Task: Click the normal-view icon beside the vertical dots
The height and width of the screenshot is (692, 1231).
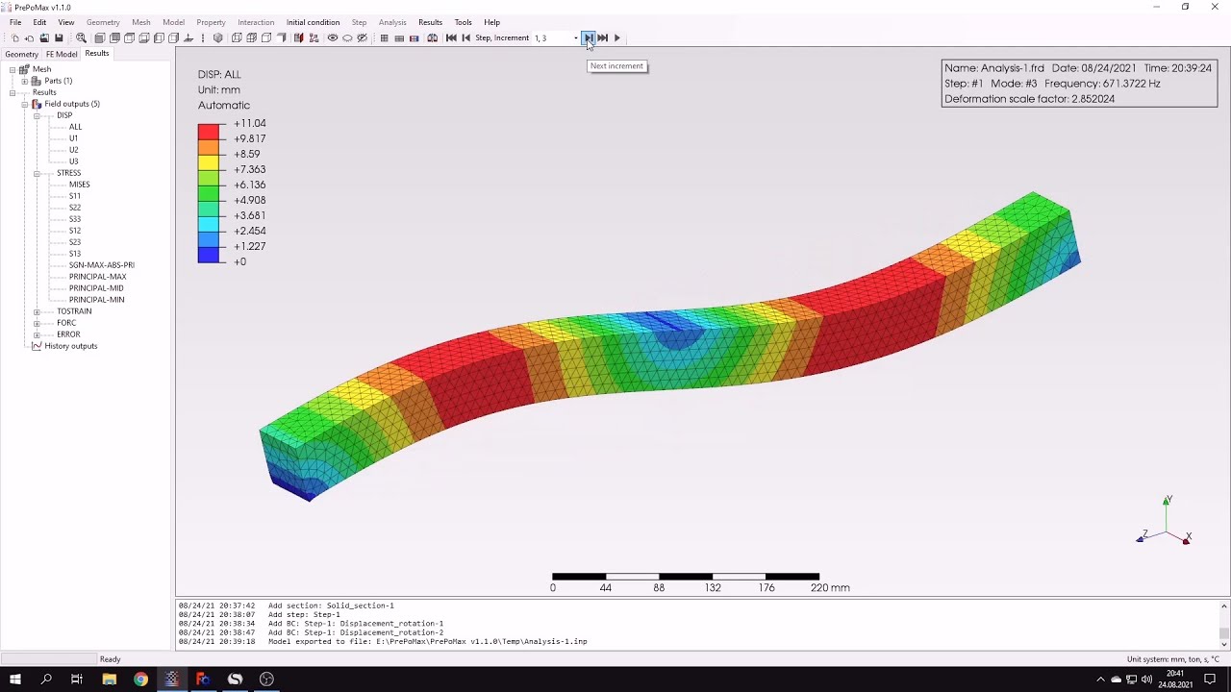Action: [x=188, y=37]
